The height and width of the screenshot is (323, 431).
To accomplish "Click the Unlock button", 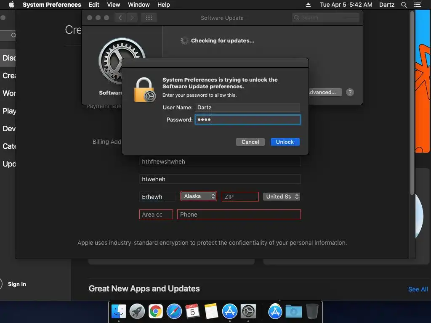I will [x=285, y=142].
